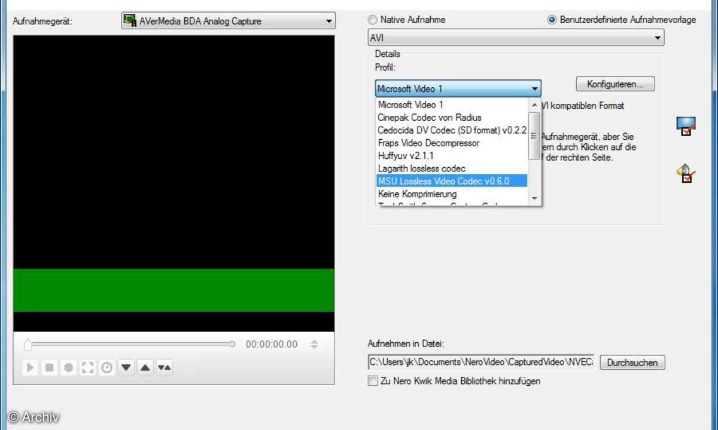Open the clock timer icon
This screenshot has height=430, width=718.
click(107, 368)
